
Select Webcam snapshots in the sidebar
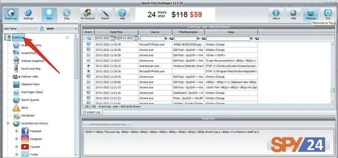28,61
